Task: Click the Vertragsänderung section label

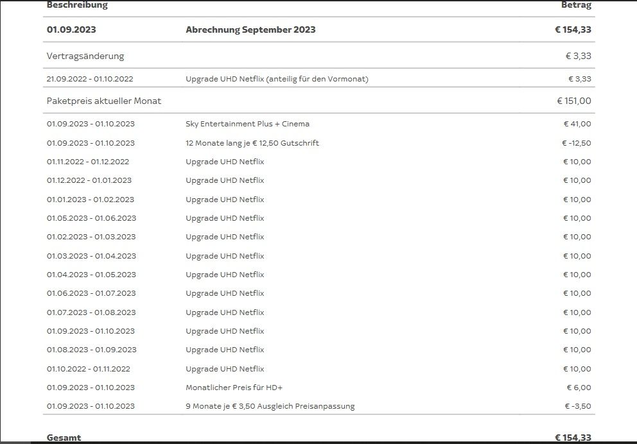Action: click(85, 56)
